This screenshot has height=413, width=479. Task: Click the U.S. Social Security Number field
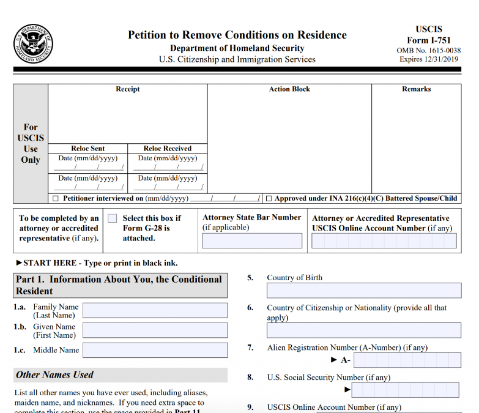pos(406,390)
